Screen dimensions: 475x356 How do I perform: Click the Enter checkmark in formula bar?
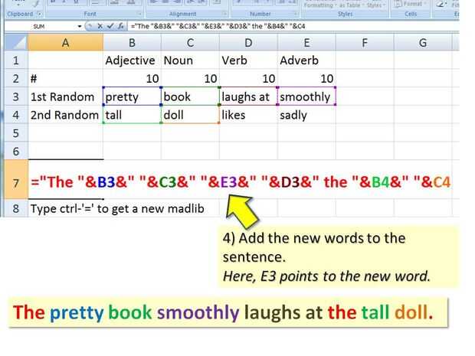tap(109, 25)
